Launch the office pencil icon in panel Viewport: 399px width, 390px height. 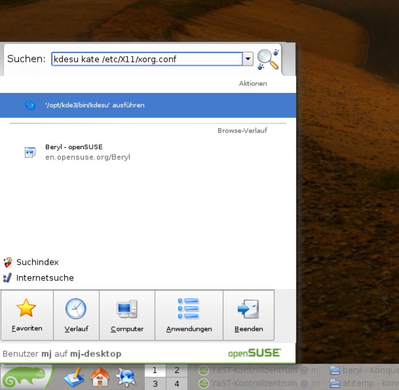pos(74,377)
